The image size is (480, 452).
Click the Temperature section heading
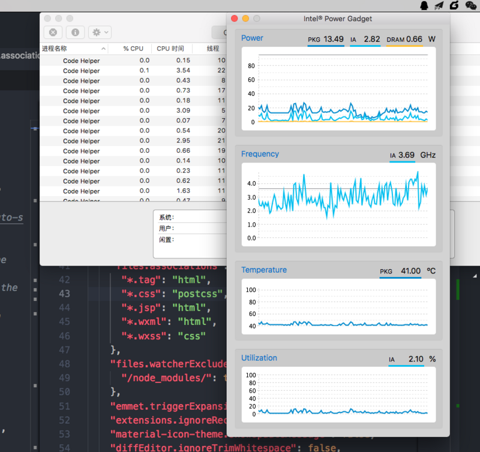coord(264,270)
